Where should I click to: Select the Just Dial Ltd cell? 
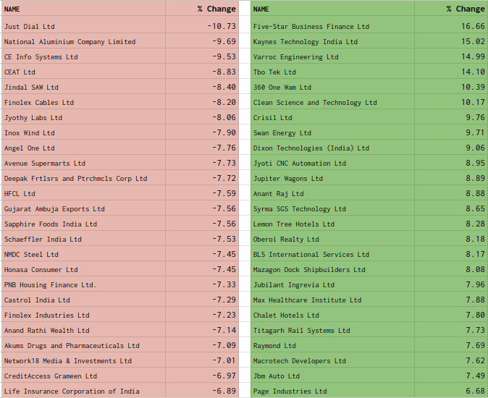click(x=83, y=26)
